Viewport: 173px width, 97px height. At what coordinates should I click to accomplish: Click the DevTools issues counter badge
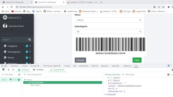pyautogui.click(x=169, y=66)
